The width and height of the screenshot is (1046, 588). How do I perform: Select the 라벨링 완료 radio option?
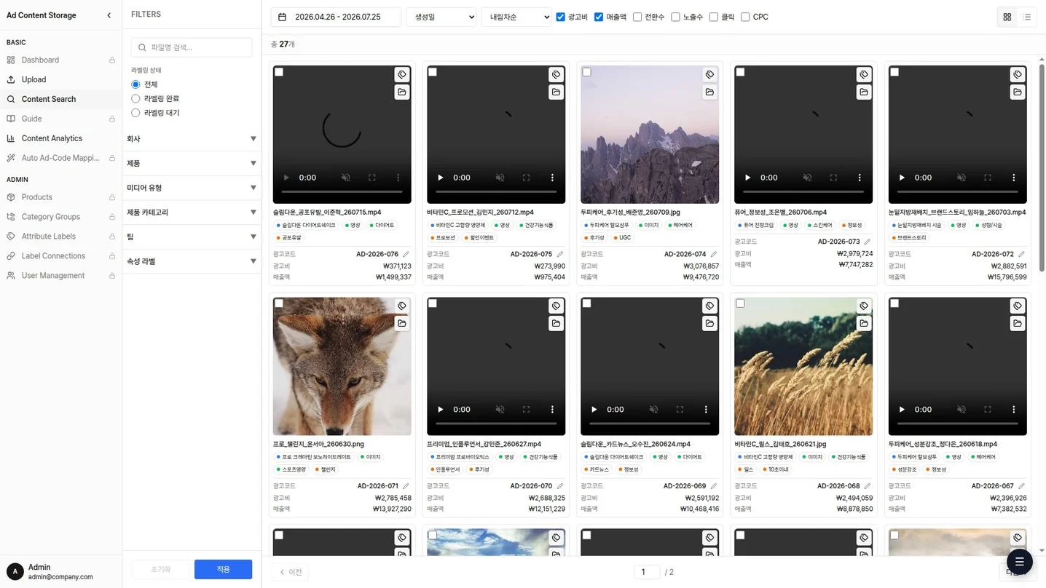[x=135, y=98]
